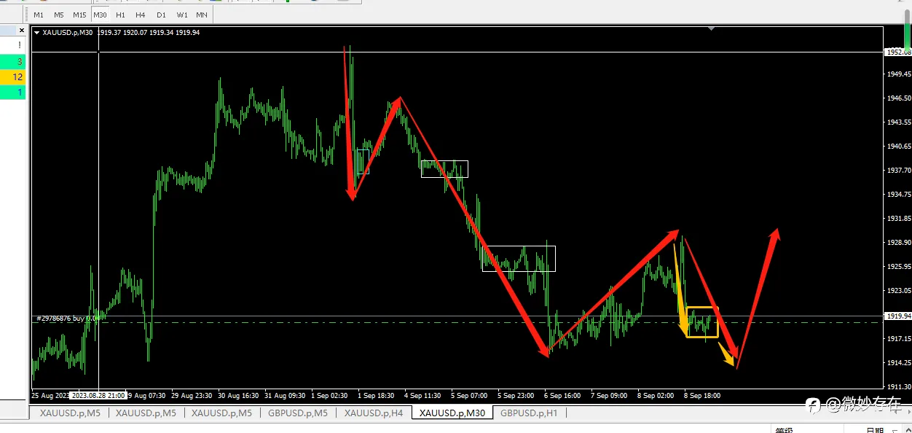
Task: Open the XAUUSD.p,H4 chart tab
Action: click(374, 413)
